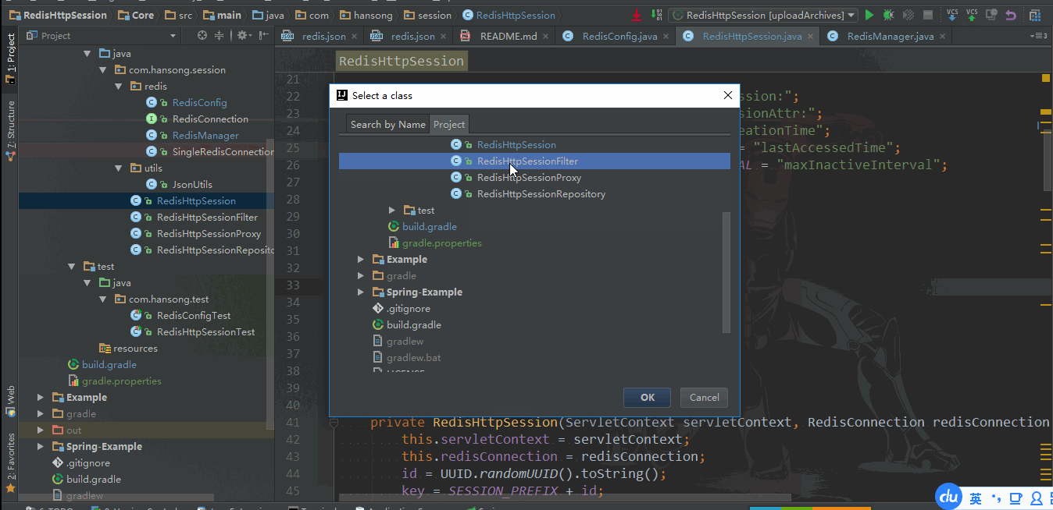This screenshot has height=510, width=1053.
Task: Run with coverage icon in main toolbar
Action: pos(908,15)
